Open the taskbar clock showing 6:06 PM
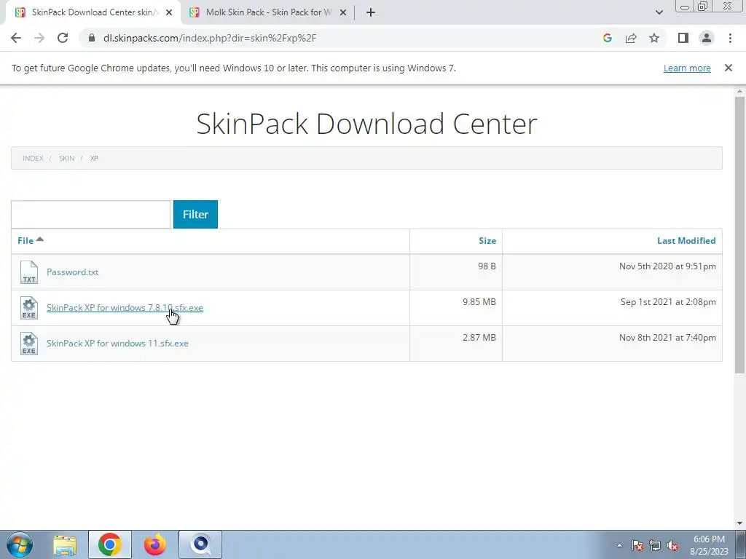Screen dimensions: 746x559 click(709, 545)
